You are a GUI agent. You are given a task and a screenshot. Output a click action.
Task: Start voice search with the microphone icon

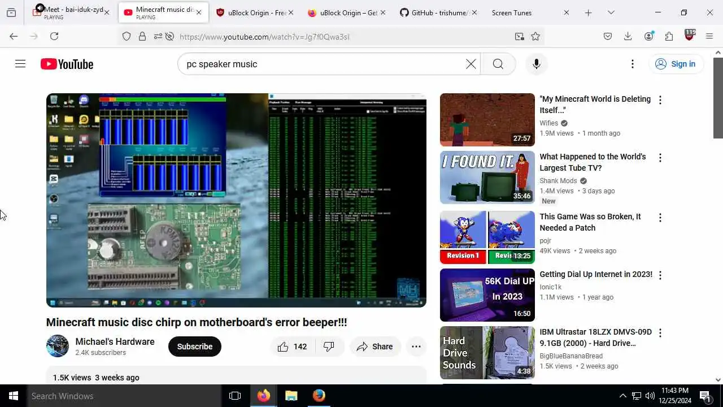(x=536, y=64)
